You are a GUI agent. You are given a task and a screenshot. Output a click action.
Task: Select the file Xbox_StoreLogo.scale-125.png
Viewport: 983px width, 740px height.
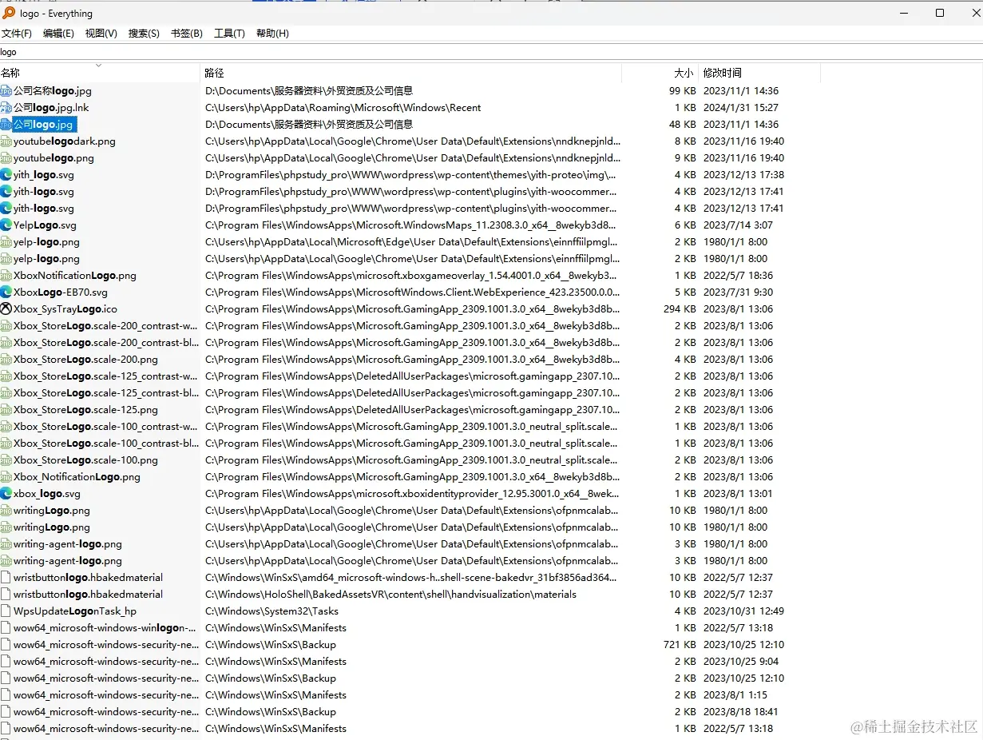pos(85,410)
